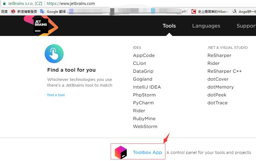Open the PhpStorm product page
256x161 pixels.
pos(144,95)
